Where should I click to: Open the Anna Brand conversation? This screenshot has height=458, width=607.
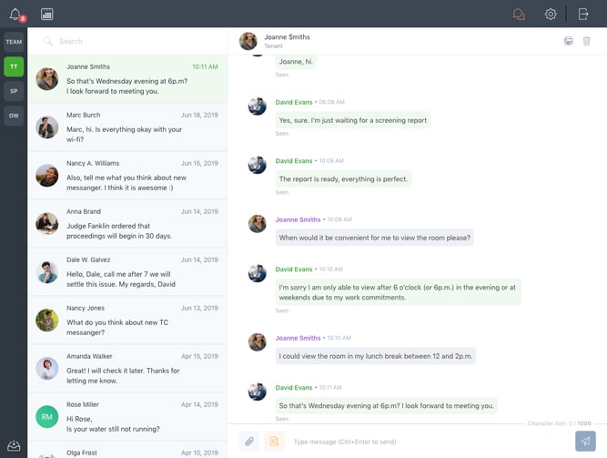click(127, 224)
